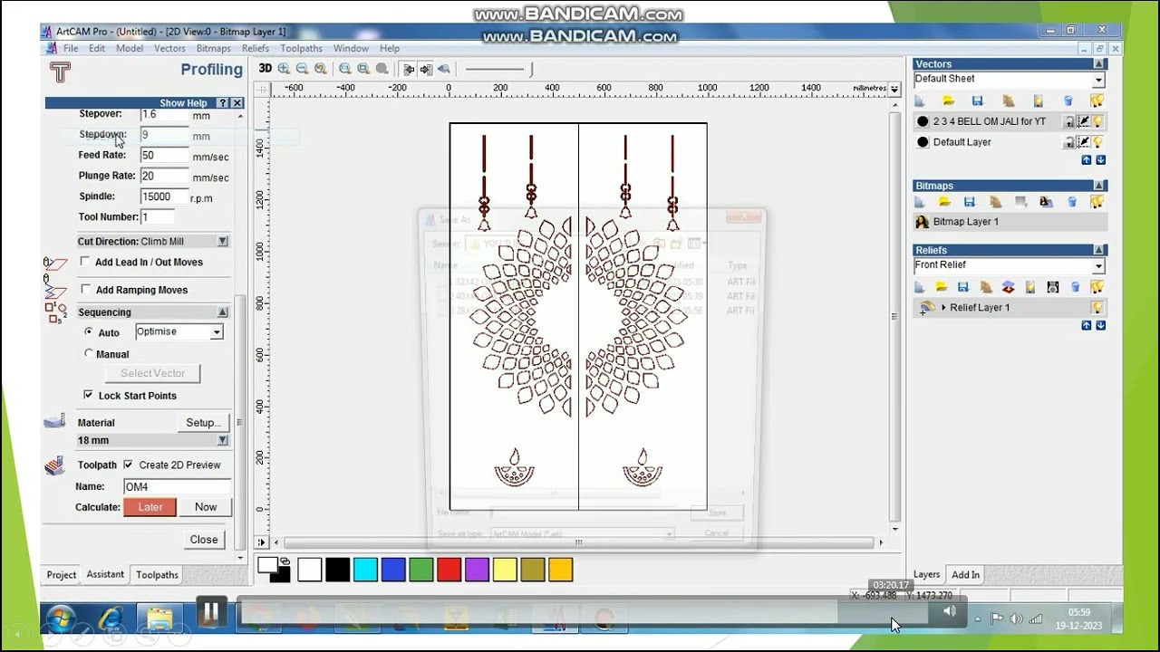Delete vector layer trash icon
1160x652 pixels.
[1068, 101]
